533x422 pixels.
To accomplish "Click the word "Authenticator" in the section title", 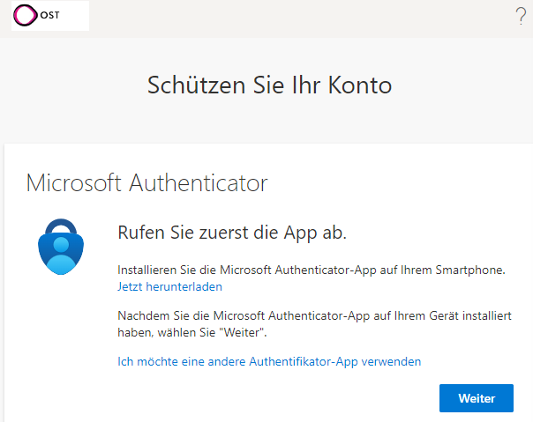I will coord(199,183).
